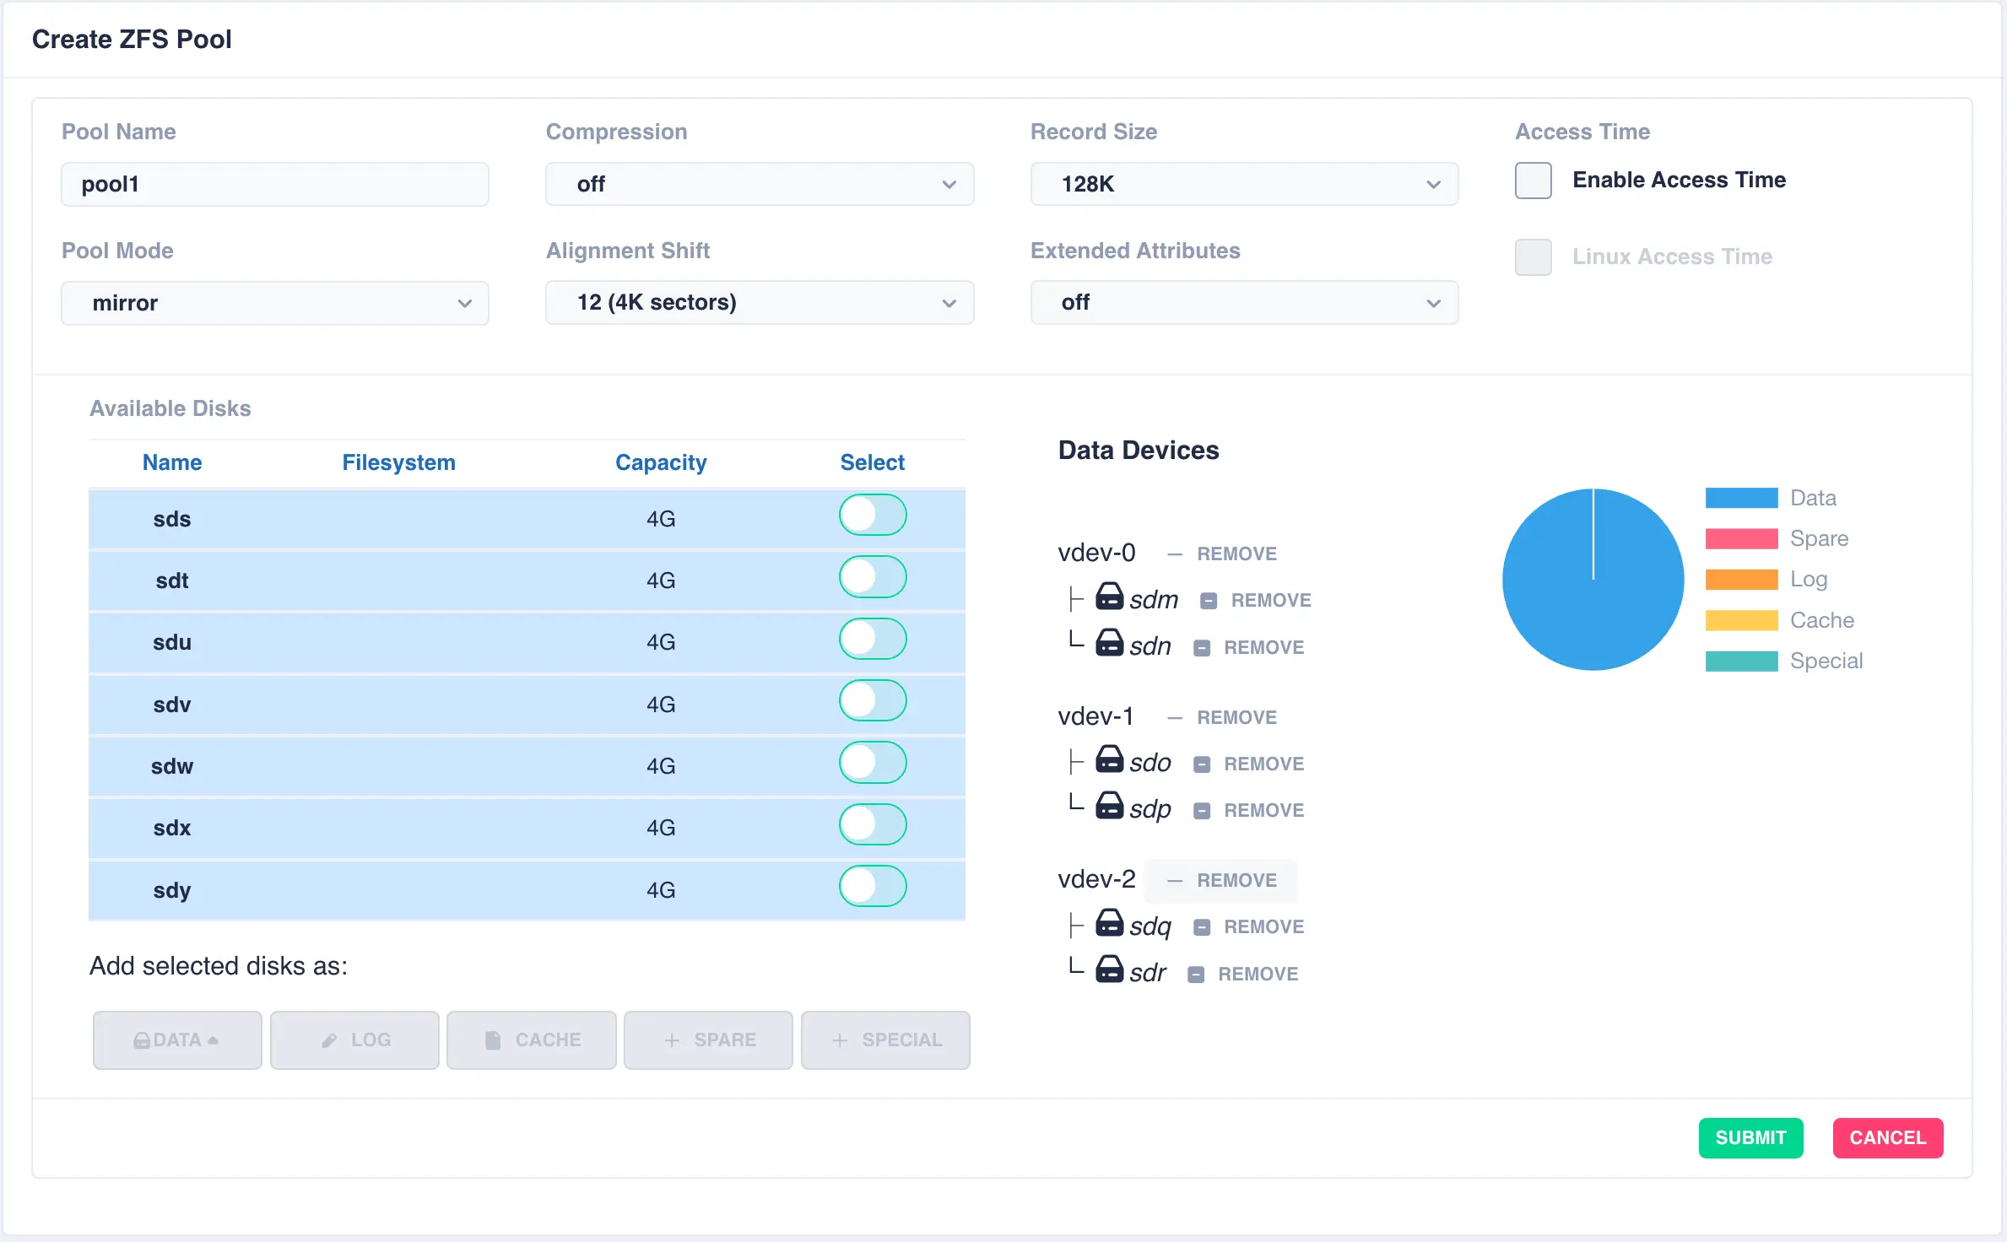Click the Pool Name input field

point(274,184)
